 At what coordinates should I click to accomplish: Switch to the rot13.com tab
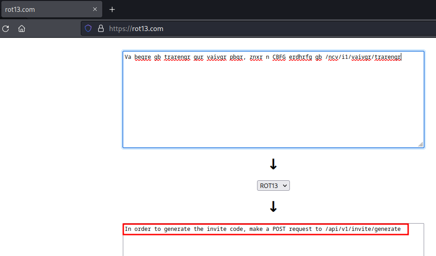[x=46, y=10]
